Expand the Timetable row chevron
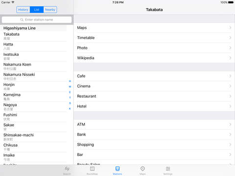 tap(230, 38)
